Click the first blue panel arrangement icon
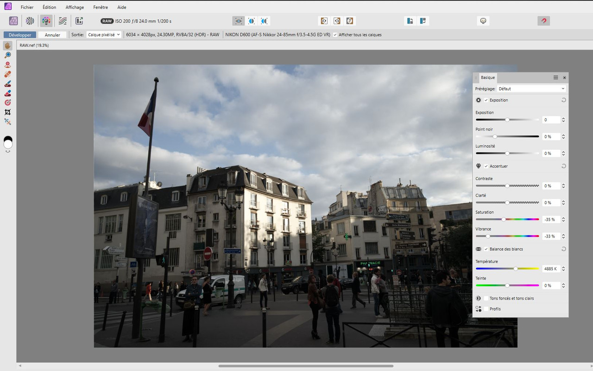Screen dimensions: 593x371 [410, 21]
